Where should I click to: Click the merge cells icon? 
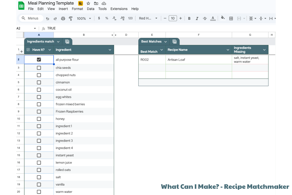pyautogui.click(x=239, y=18)
